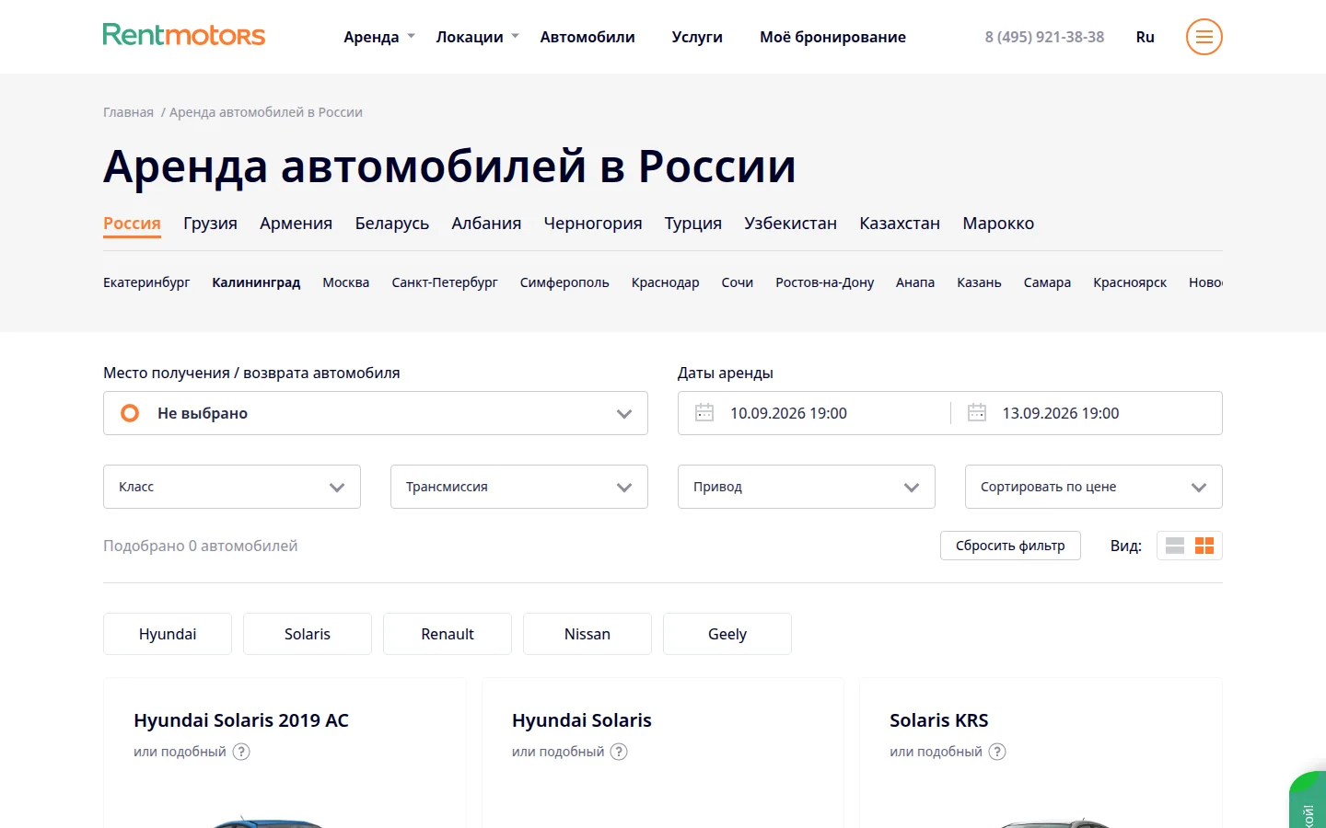Click the Сбросить фильтр button
Viewport: 1326px width, 828px height.
(x=1010, y=546)
